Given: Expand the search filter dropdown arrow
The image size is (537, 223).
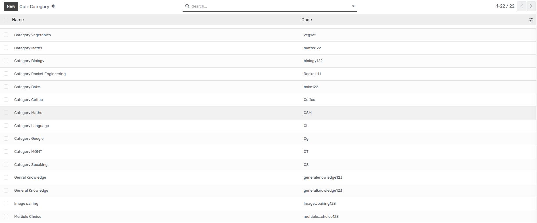Looking at the screenshot, I should click(x=353, y=6).
